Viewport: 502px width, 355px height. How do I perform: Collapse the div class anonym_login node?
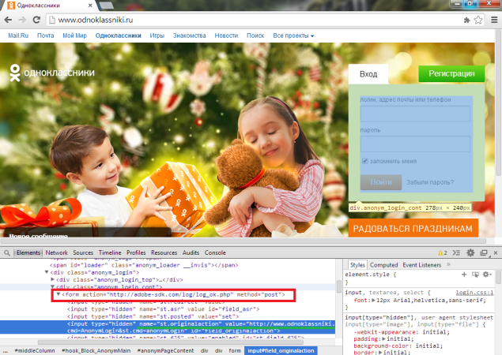[x=47, y=272]
